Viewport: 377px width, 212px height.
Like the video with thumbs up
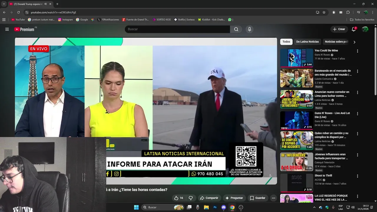coord(178,198)
